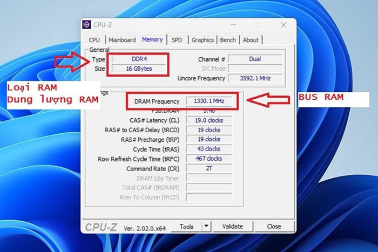
Task: Click the 19.0 clocks CAS latency value
Action: 209,120
